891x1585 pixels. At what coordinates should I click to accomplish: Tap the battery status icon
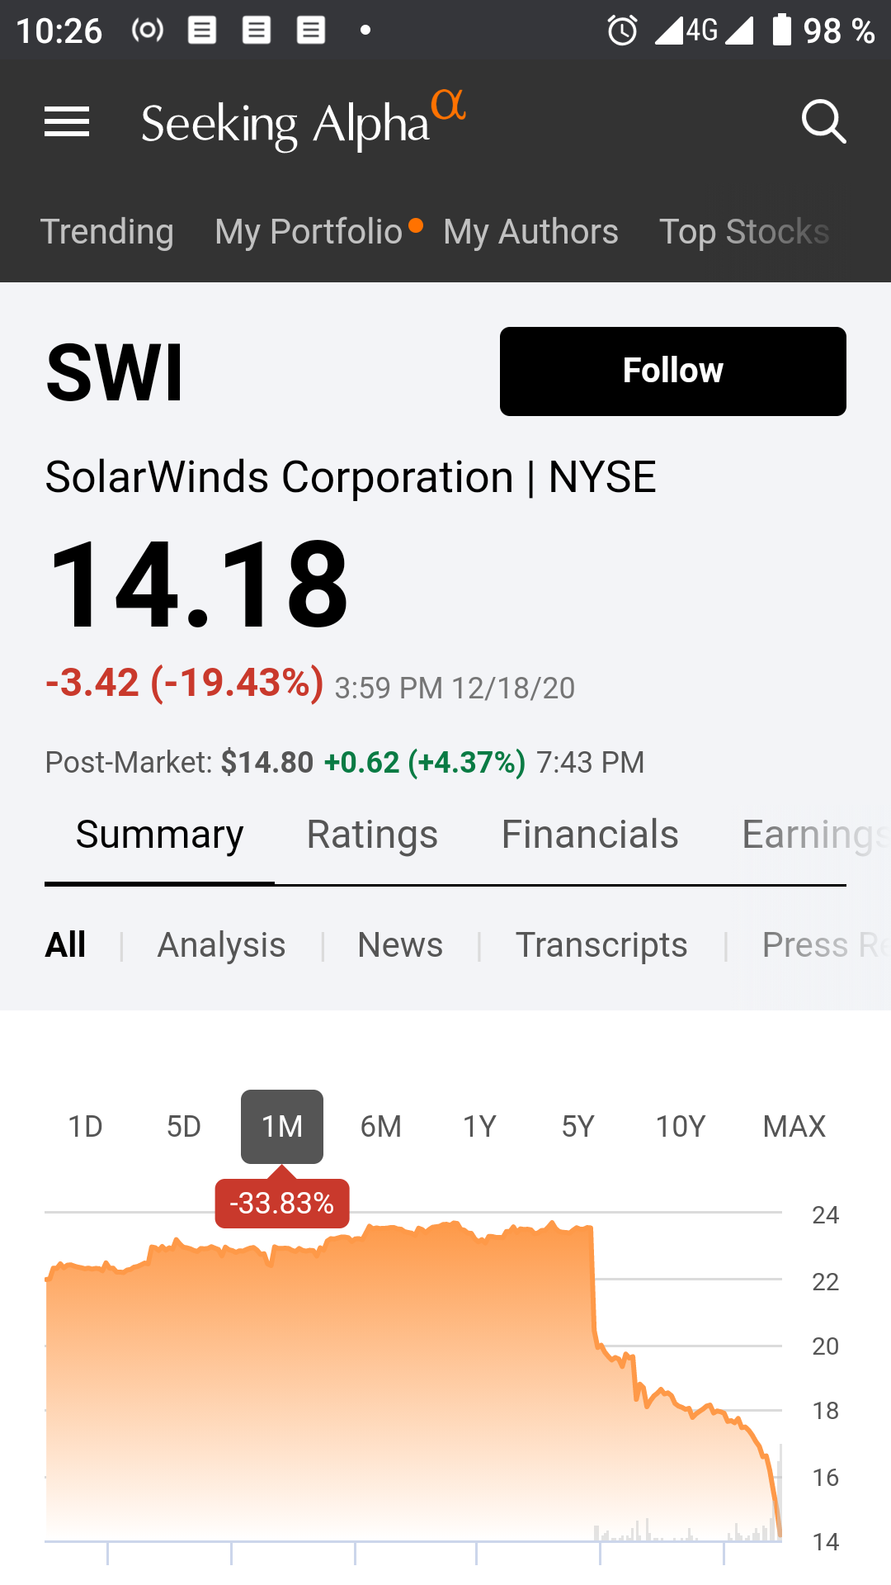coord(781,30)
